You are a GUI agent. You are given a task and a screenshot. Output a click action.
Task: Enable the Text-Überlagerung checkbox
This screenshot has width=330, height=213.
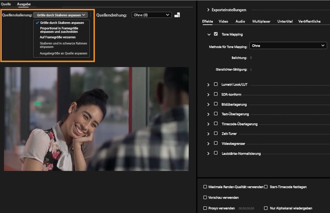(216, 114)
